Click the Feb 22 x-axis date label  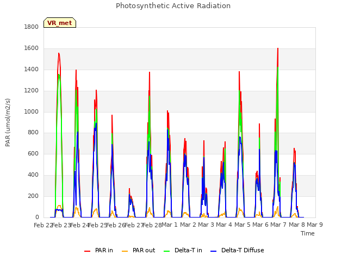(43, 225)
